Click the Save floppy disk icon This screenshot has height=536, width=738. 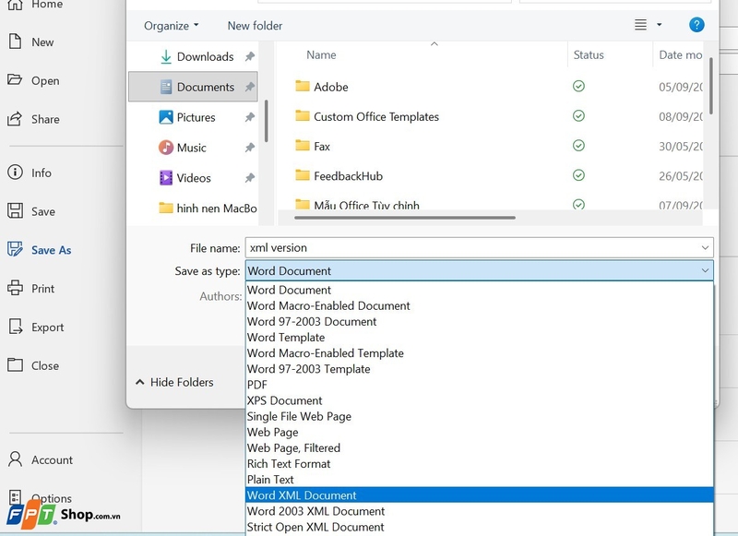[x=15, y=210]
